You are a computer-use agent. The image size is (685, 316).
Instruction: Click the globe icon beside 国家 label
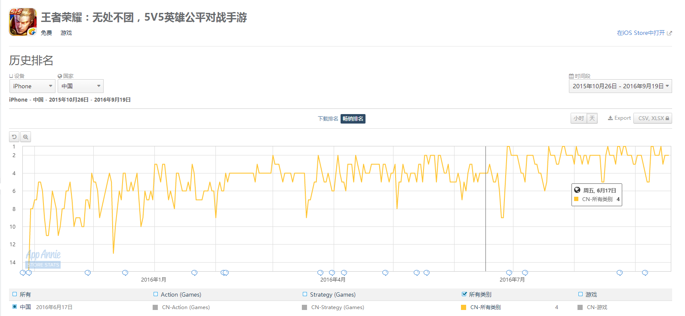coord(60,76)
